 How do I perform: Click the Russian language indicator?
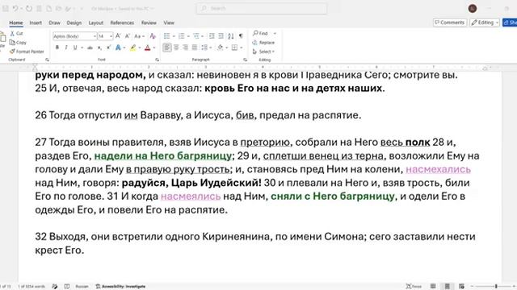point(82,287)
